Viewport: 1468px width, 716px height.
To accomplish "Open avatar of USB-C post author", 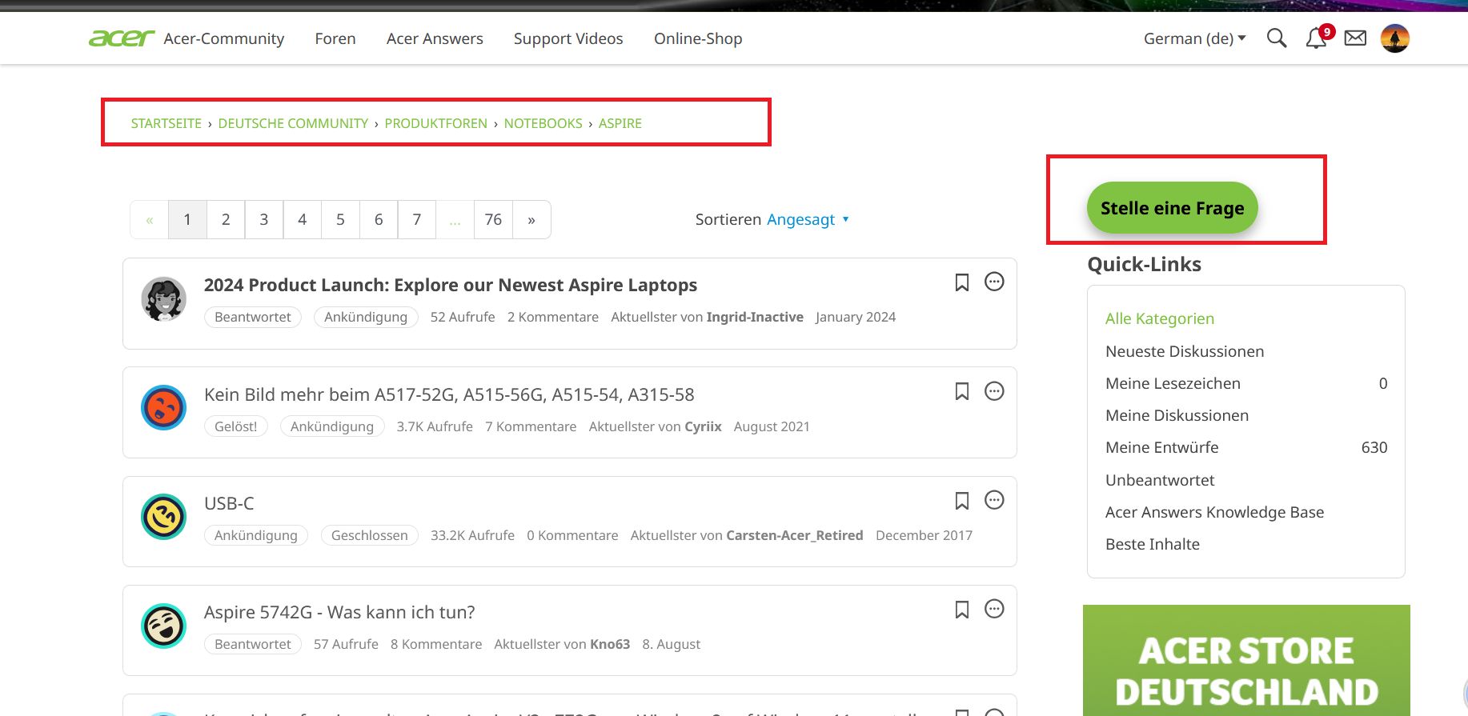I will tap(164, 517).
